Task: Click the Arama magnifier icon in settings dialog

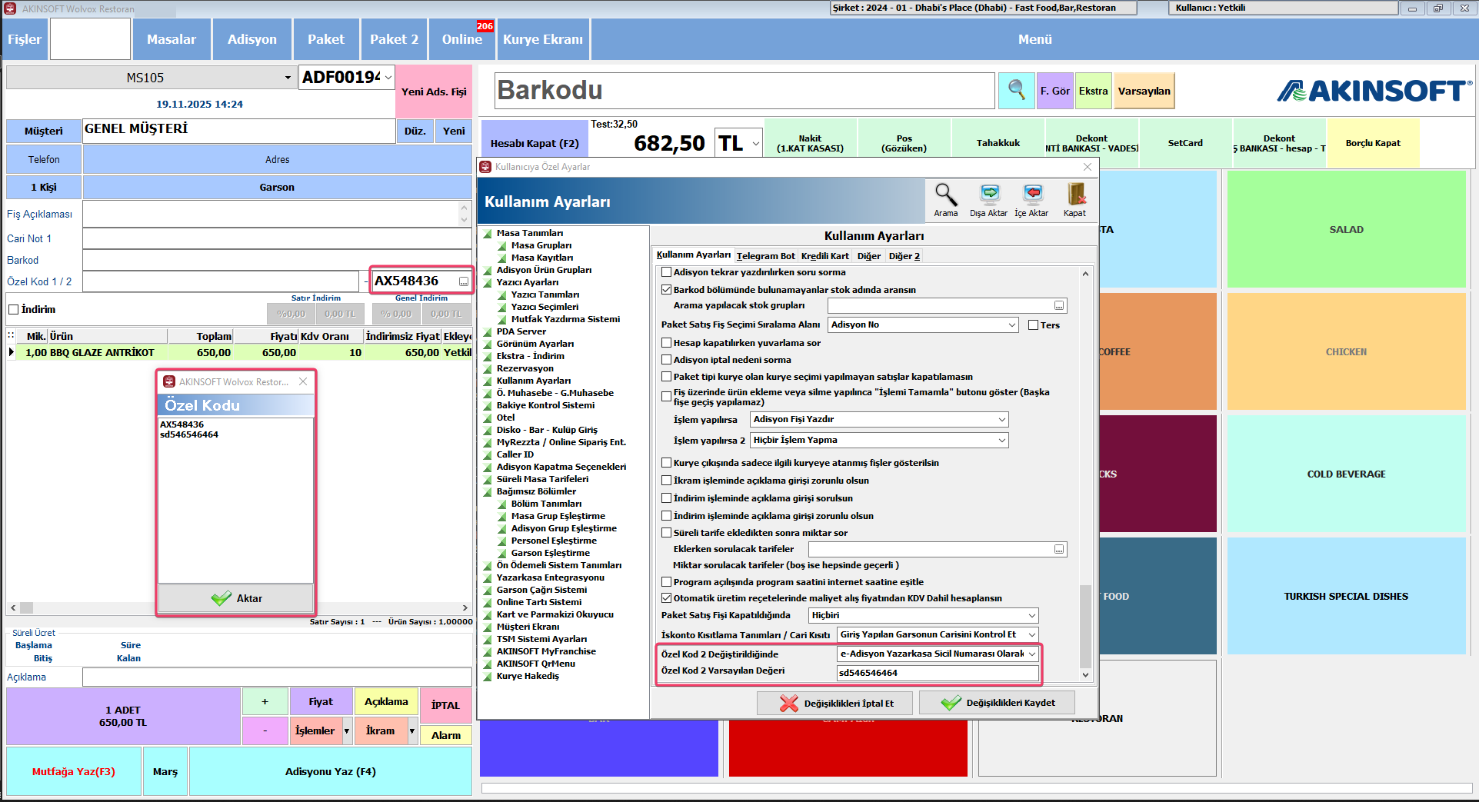Action: [x=945, y=195]
